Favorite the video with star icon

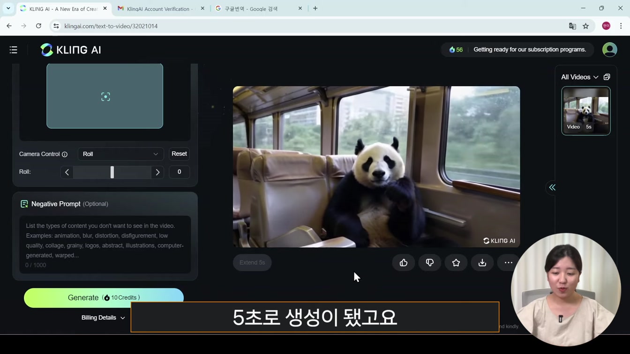(x=456, y=263)
